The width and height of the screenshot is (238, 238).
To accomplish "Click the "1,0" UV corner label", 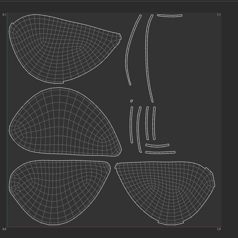I will pyautogui.click(x=219, y=229).
